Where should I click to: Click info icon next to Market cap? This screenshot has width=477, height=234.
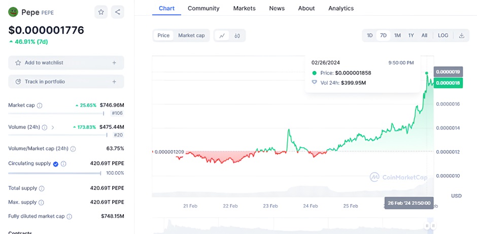pyautogui.click(x=40, y=106)
